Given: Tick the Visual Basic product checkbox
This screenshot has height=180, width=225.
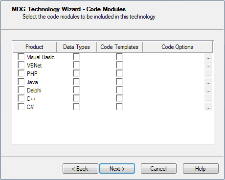Looking at the screenshot, I should point(21,57).
